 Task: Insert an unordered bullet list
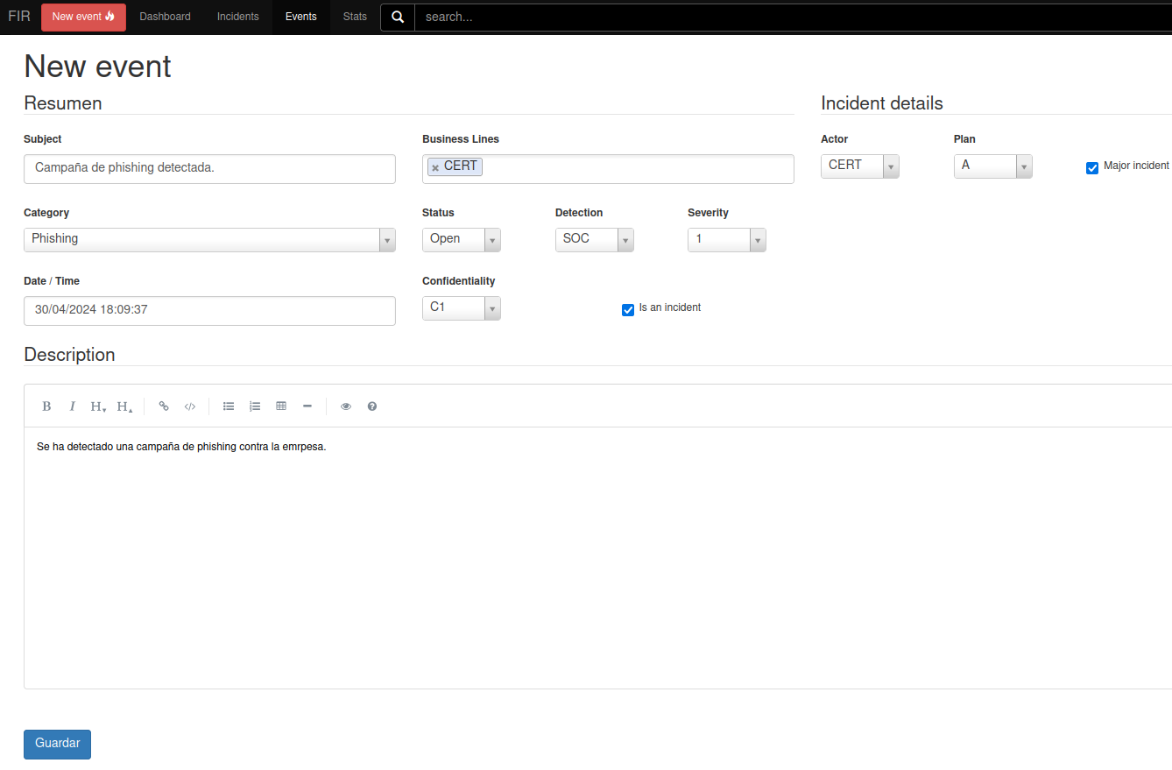[229, 406]
